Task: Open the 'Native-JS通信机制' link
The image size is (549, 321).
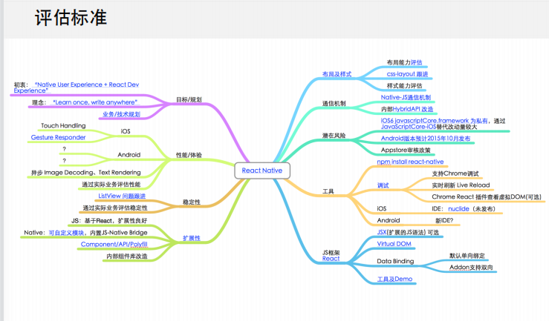Action: coord(406,97)
